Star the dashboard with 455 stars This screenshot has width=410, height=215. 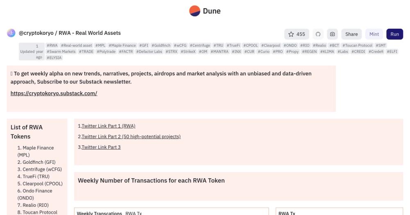coord(296,34)
